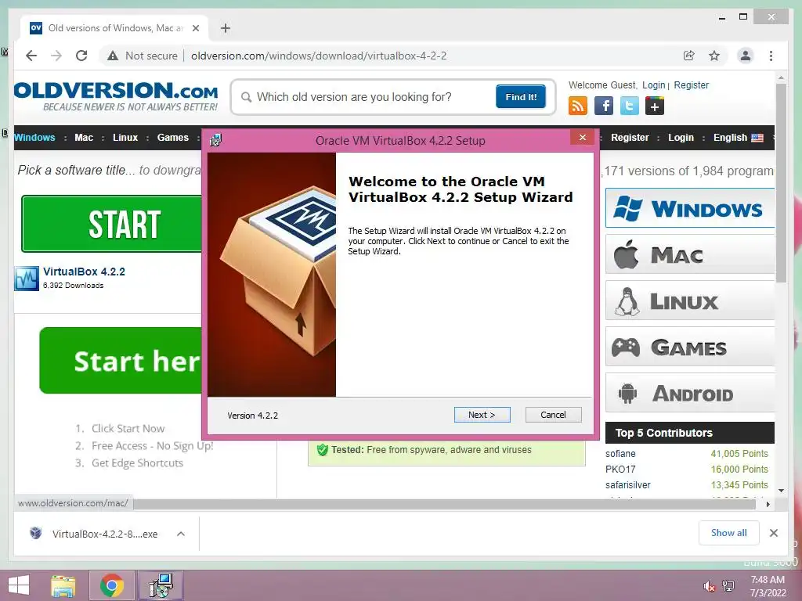This screenshot has width=802, height=601.
Task: Click the OldVersion.com logo
Action: (116, 96)
